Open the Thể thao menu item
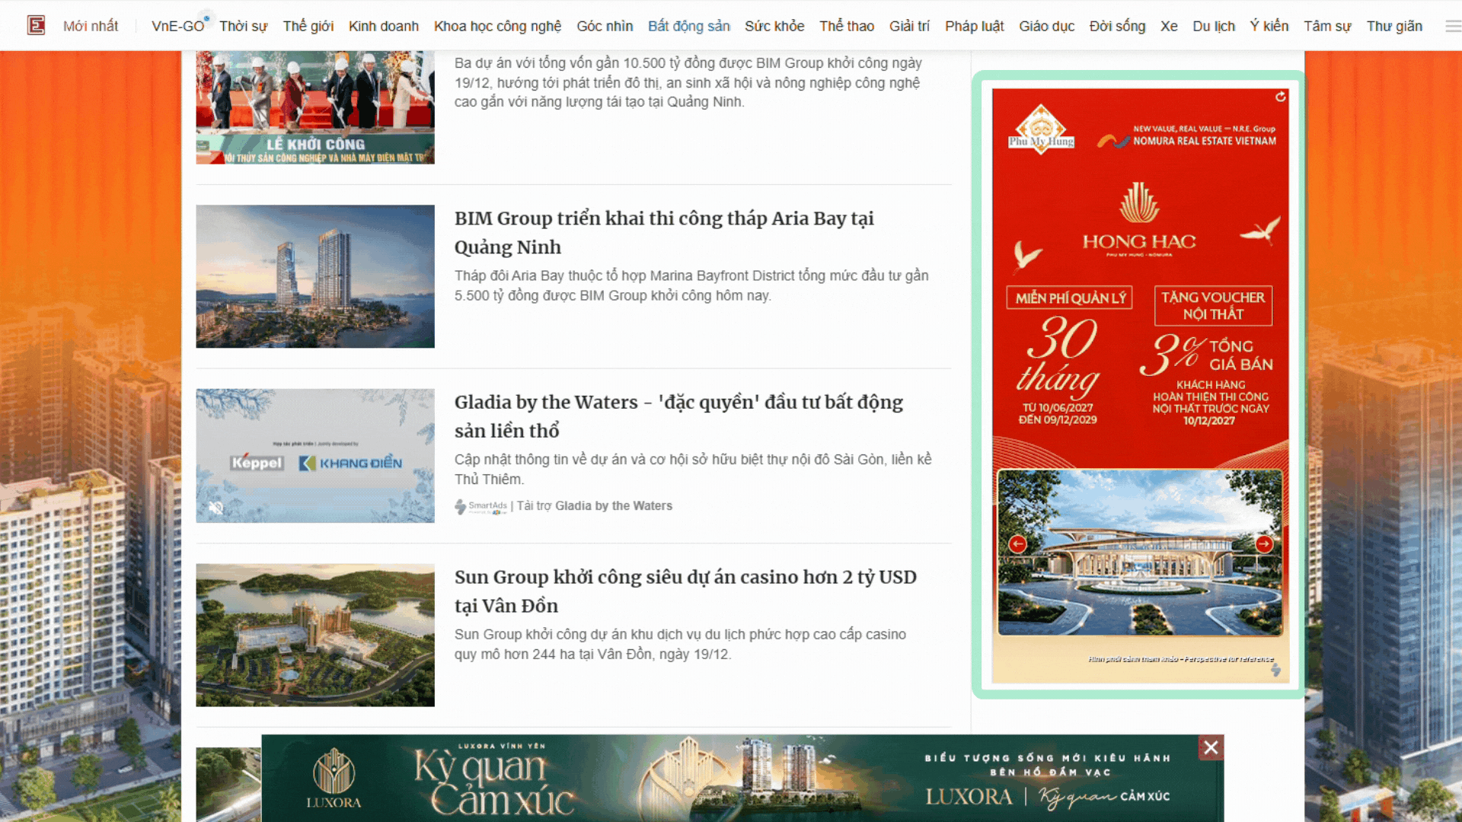 [x=846, y=25]
